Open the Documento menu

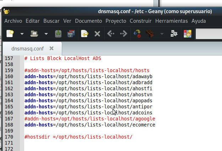88,21
